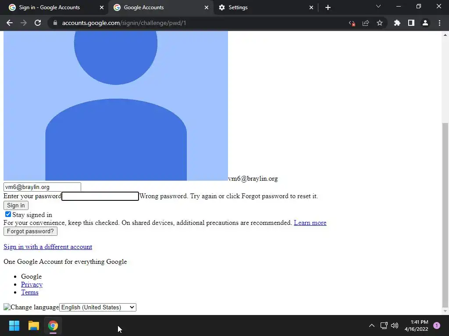The width and height of the screenshot is (449, 336).
Task: Open the blocked content indicator in the address bar
Action: point(352,23)
